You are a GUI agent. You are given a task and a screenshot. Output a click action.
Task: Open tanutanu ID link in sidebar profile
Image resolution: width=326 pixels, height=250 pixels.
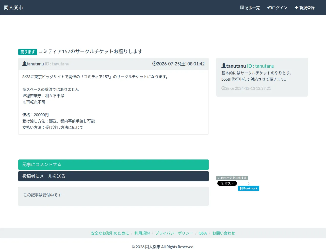pyautogui.click(x=260, y=66)
